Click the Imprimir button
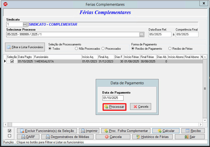The height and width of the screenshot is (147, 210). point(89,131)
